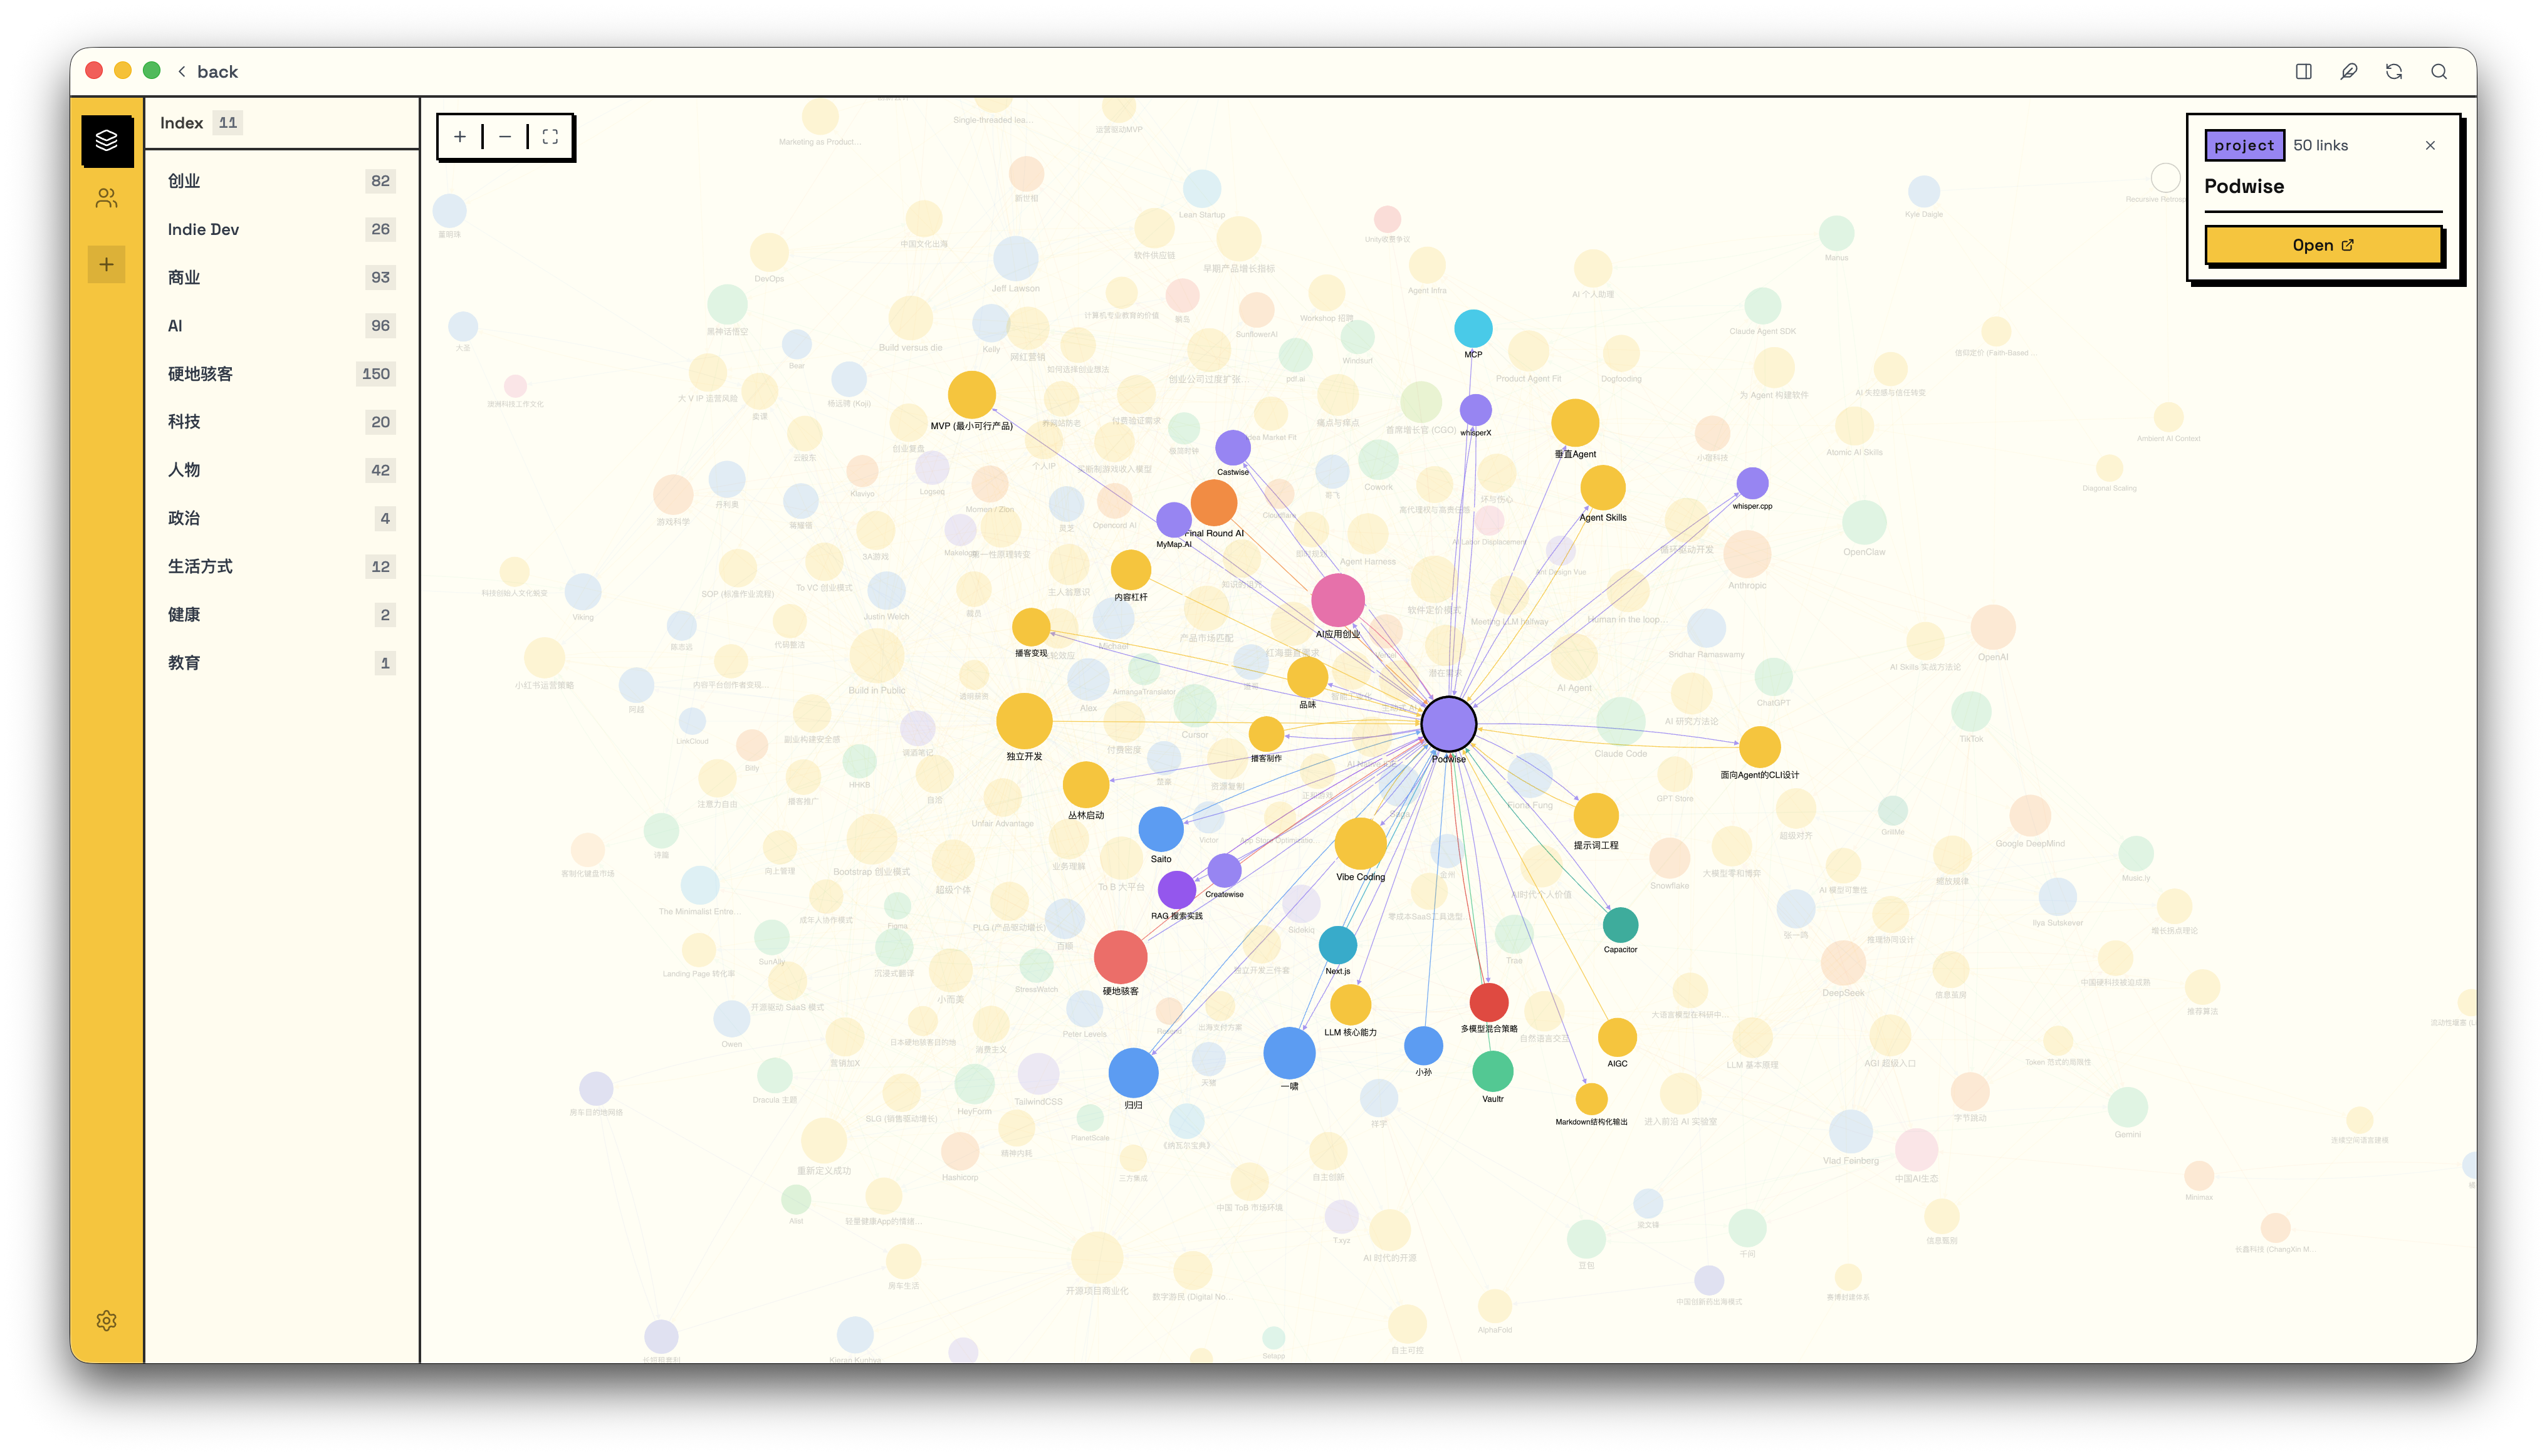Select the Castwise node
The image size is (2547, 1456).
(1232, 448)
